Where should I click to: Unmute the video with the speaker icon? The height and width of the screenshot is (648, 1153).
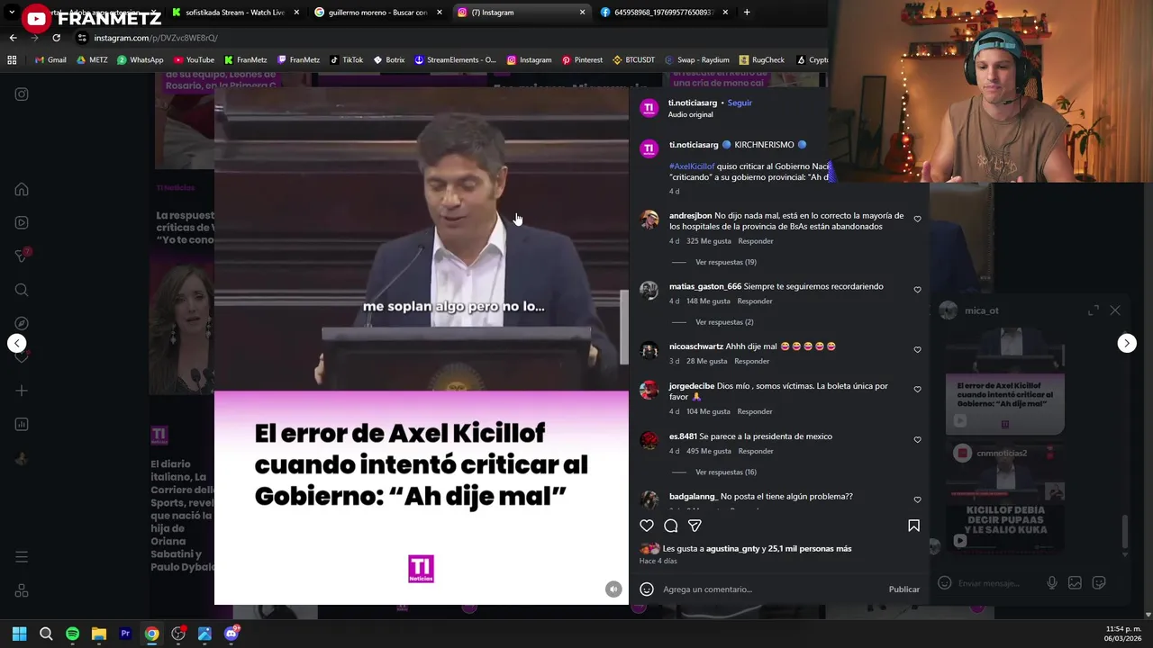[613, 589]
